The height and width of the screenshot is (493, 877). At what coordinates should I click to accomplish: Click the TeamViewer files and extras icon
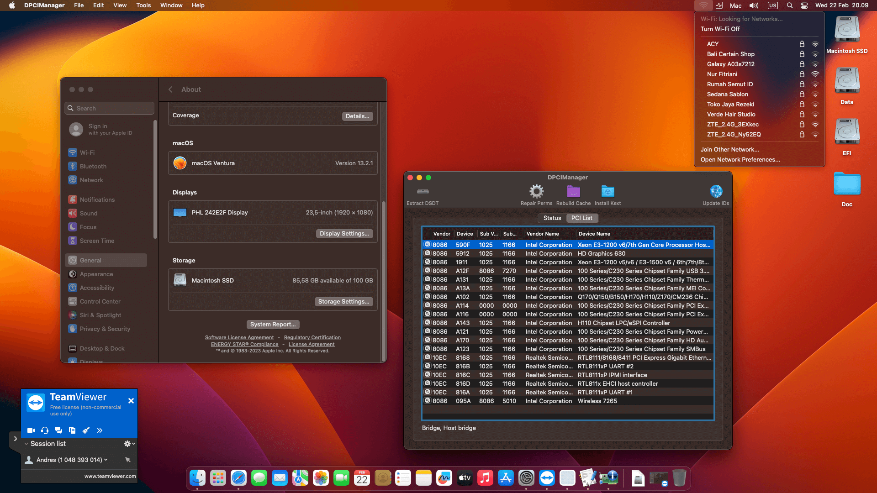tap(72, 430)
